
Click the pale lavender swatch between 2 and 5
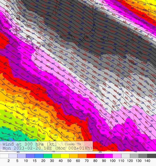13,156
